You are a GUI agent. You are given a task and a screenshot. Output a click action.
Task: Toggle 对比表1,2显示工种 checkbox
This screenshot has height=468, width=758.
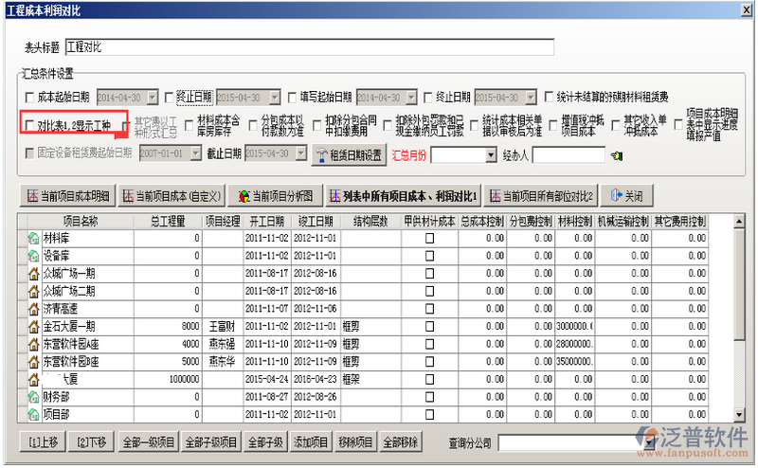29,125
